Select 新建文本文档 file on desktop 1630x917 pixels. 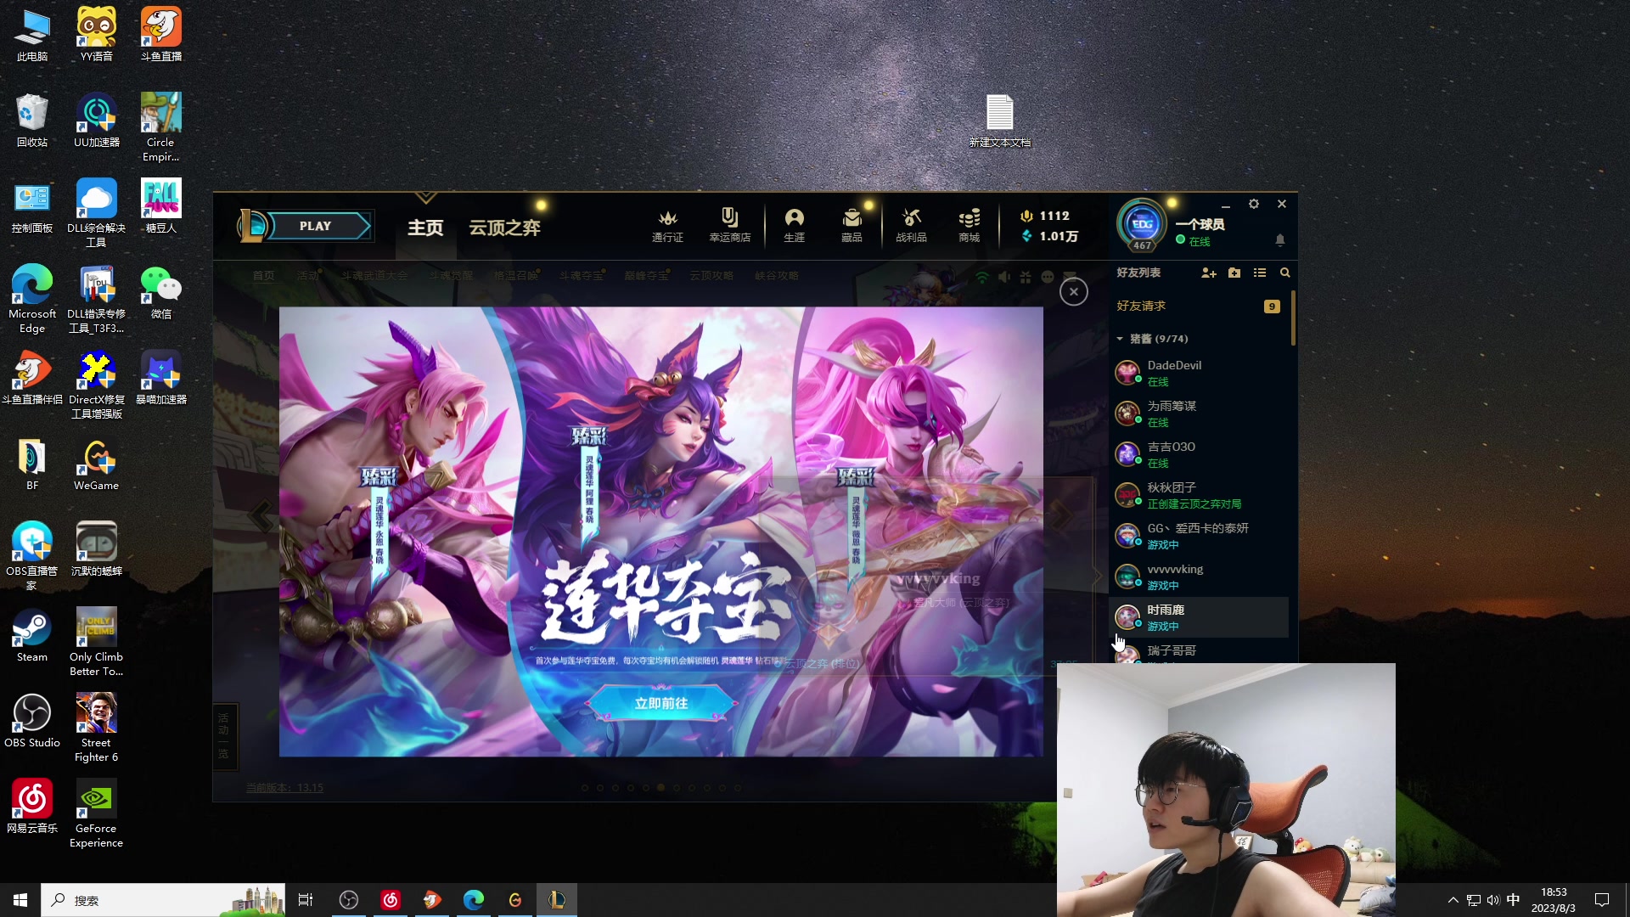click(x=1000, y=121)
